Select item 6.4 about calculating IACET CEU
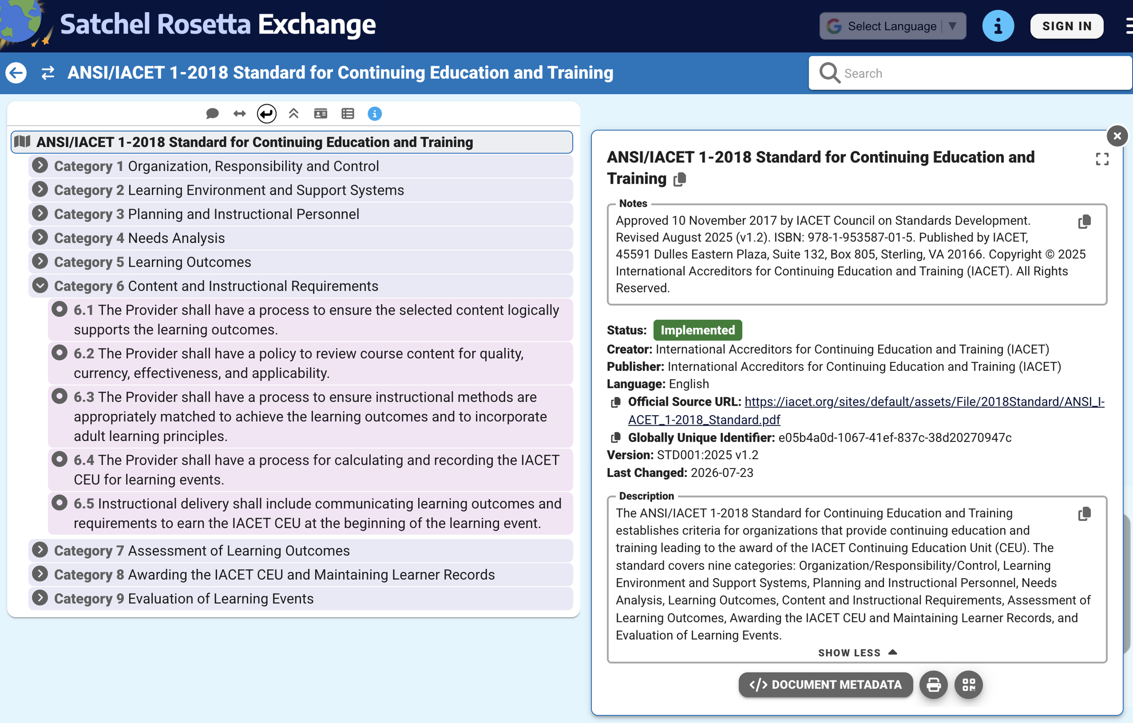This screenshot has height=723, width=1133. pos(310,470)
